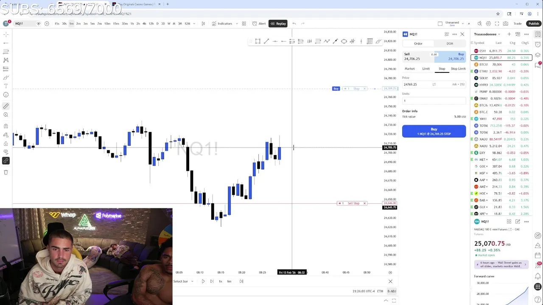Place the Buy 1 NQ1! stop order

pos(434,131)
